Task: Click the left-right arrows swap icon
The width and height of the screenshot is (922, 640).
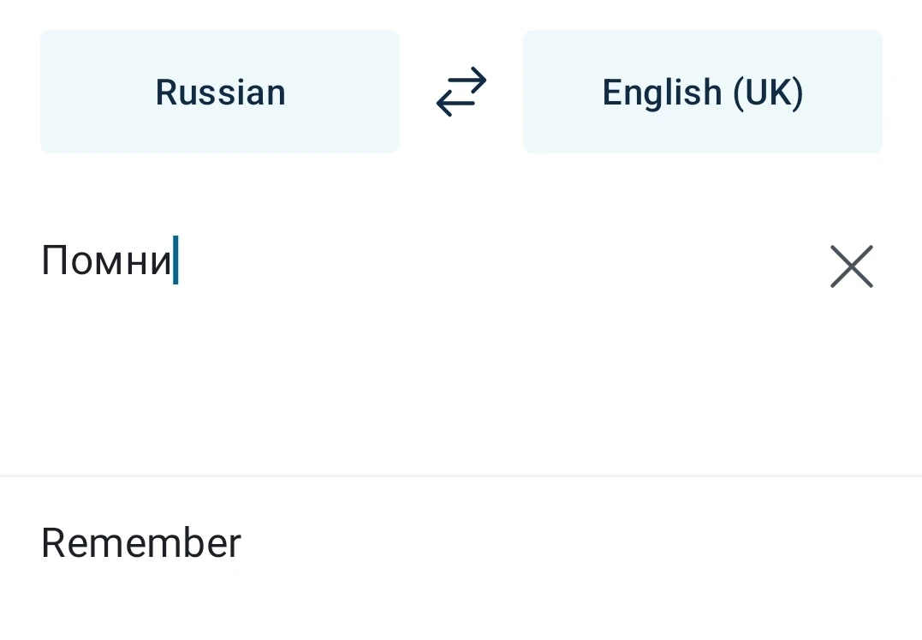Action: 461,92
